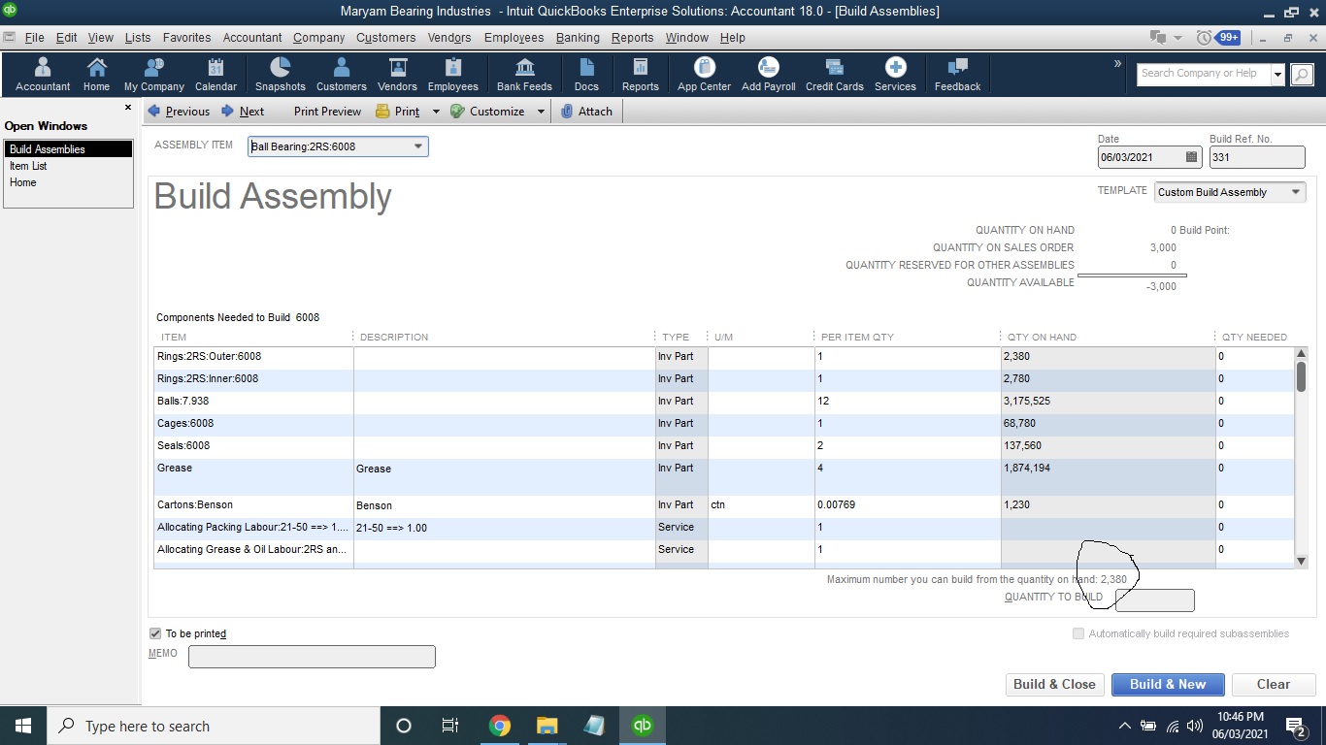Open App Center icon
The image size is (1326, 745).
(x=705, y=75)
